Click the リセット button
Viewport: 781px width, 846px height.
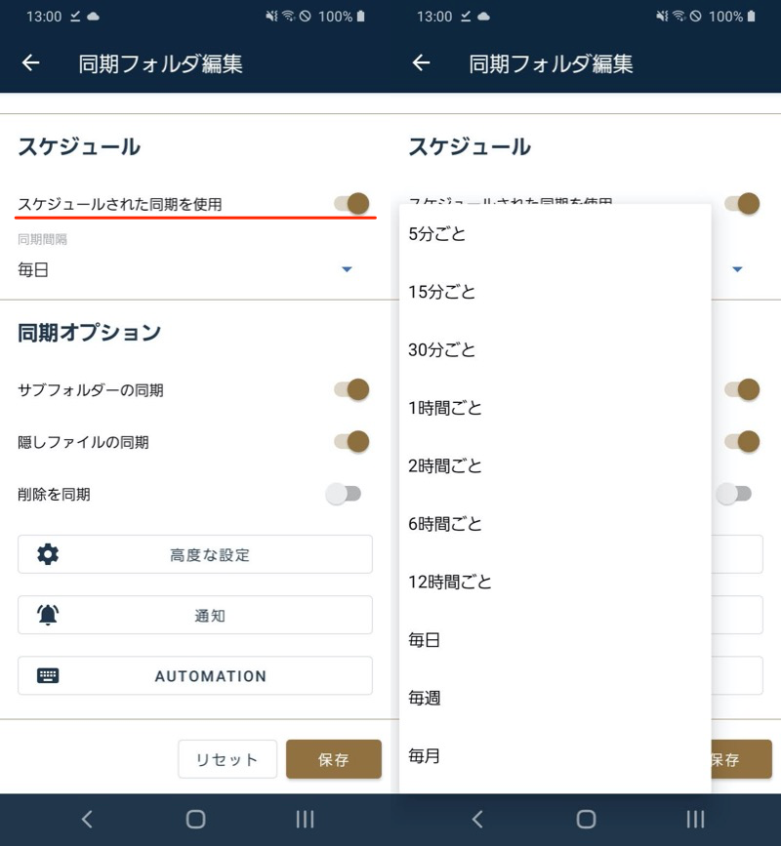click(x=227, y=759)
